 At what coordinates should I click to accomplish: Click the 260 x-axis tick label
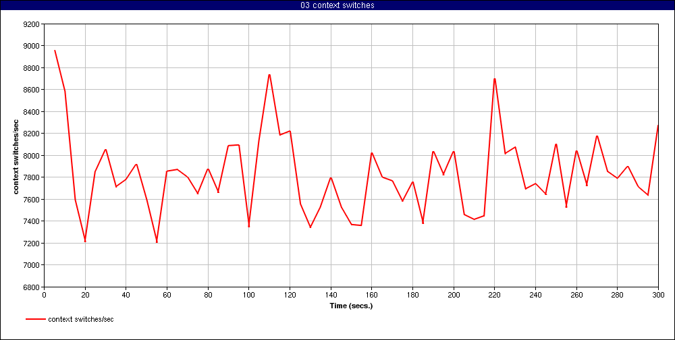coord(576,295)
